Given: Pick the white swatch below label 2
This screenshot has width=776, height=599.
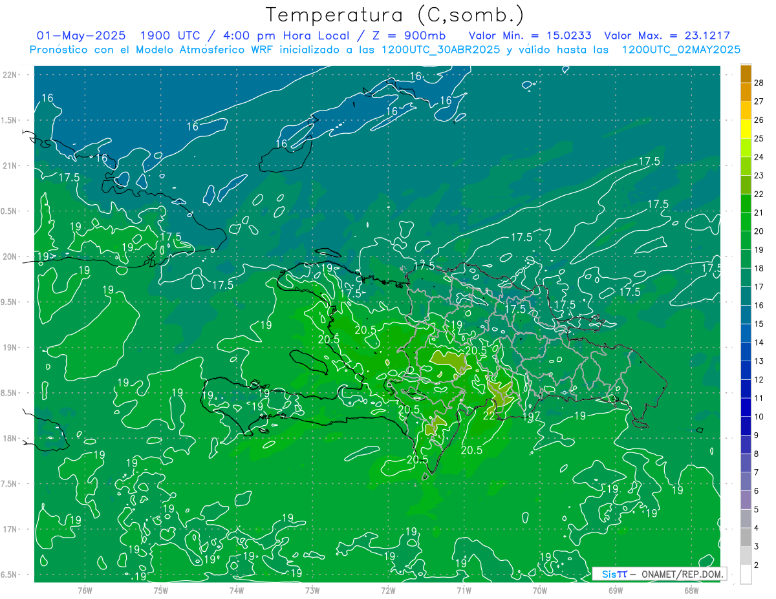Looking at the screenshot, I should [x=746, y=574].
